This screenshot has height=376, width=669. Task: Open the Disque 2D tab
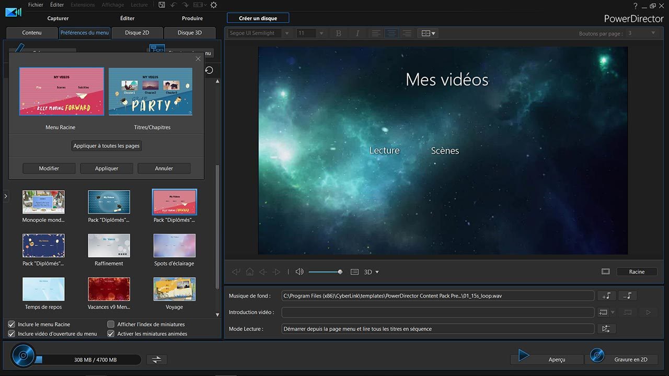click(137, 32)
